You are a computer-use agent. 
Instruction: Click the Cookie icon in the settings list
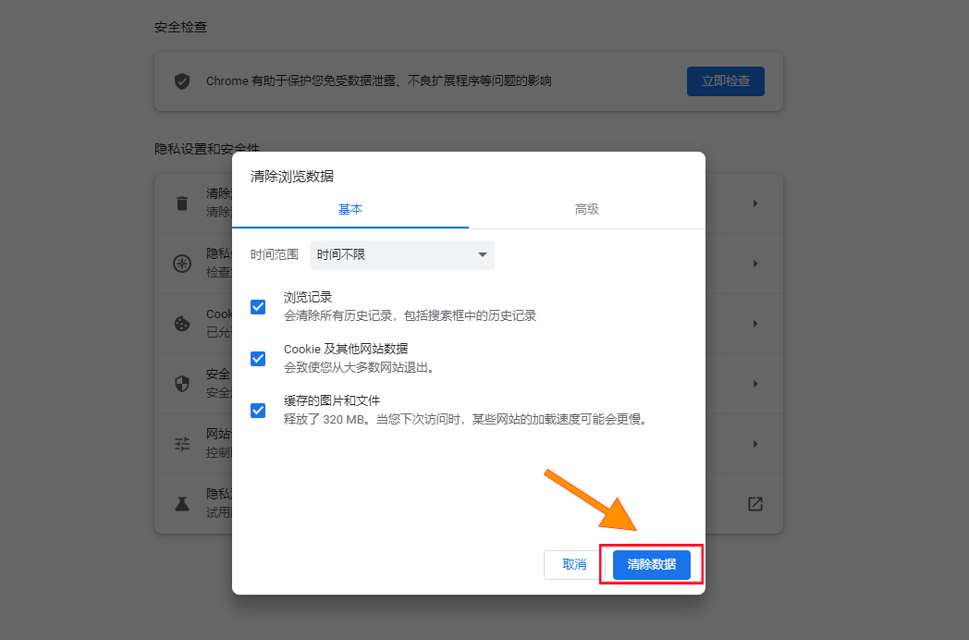pyautogui.click(x=181, y=323)
